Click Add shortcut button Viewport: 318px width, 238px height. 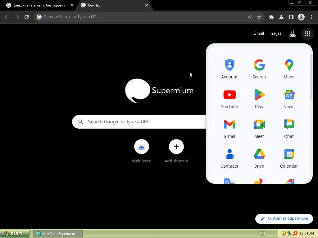176,151
